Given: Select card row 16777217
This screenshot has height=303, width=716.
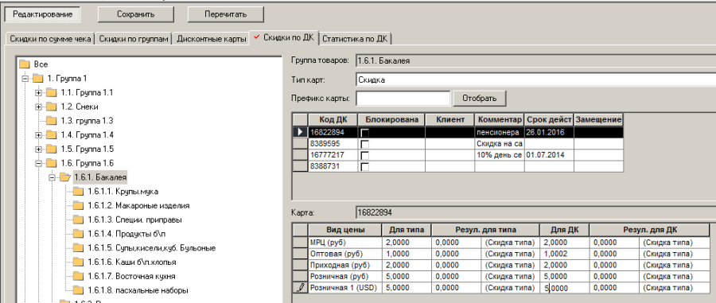Looking at the screenshot, I should 458,155.
